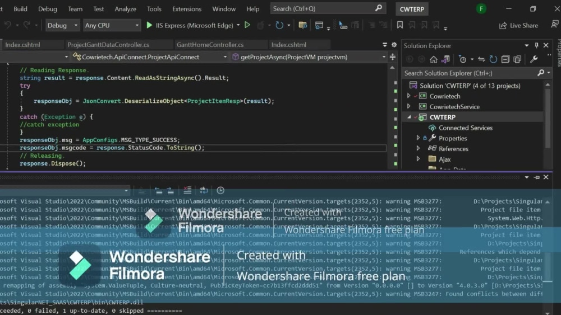Pin the Solution Explorer panel
Screen dimensions: 561x315
coord(536,45)
